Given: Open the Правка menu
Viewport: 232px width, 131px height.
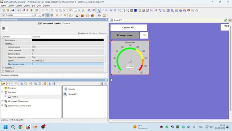Looking at the screenshot, I should coord(19,6).
